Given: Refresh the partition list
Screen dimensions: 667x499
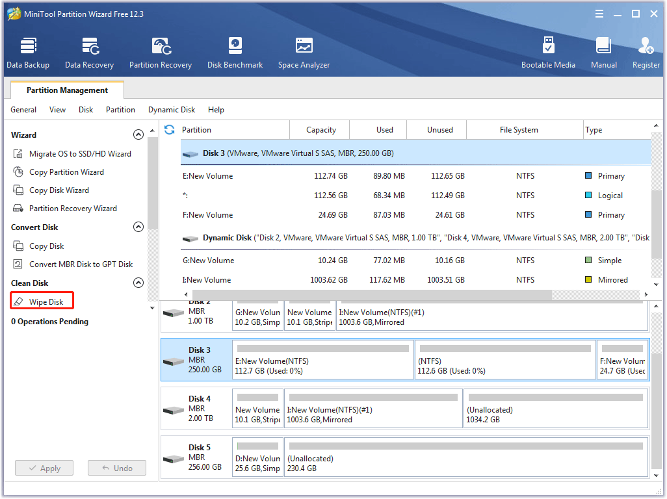Looking at the screenshot, I should (x=168, y=129).
